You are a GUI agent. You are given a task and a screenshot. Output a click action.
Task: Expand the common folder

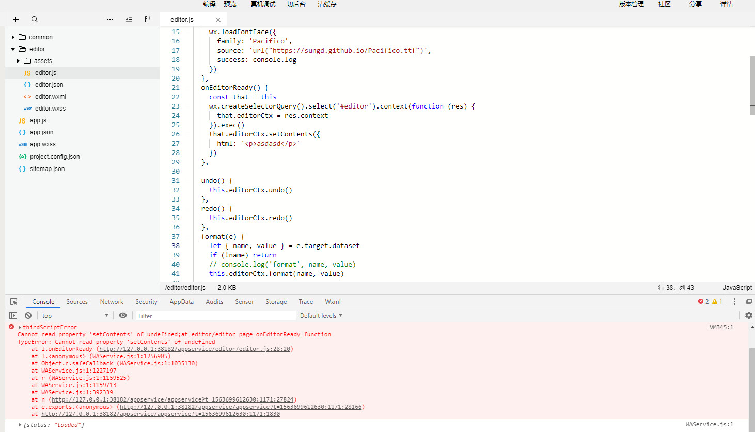pyautogui.click(x=40, y=37)
